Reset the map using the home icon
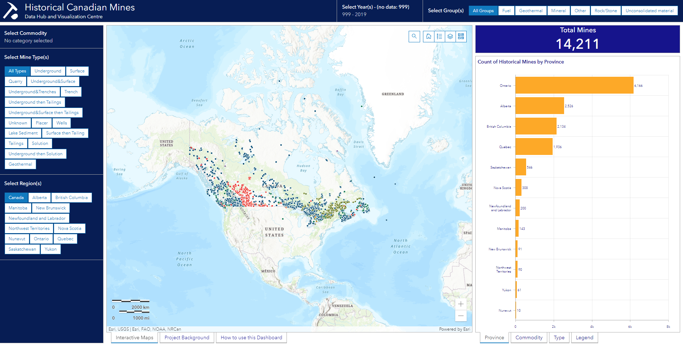The height and width of the screenshot is (345, 683). (x=429, y=36)
